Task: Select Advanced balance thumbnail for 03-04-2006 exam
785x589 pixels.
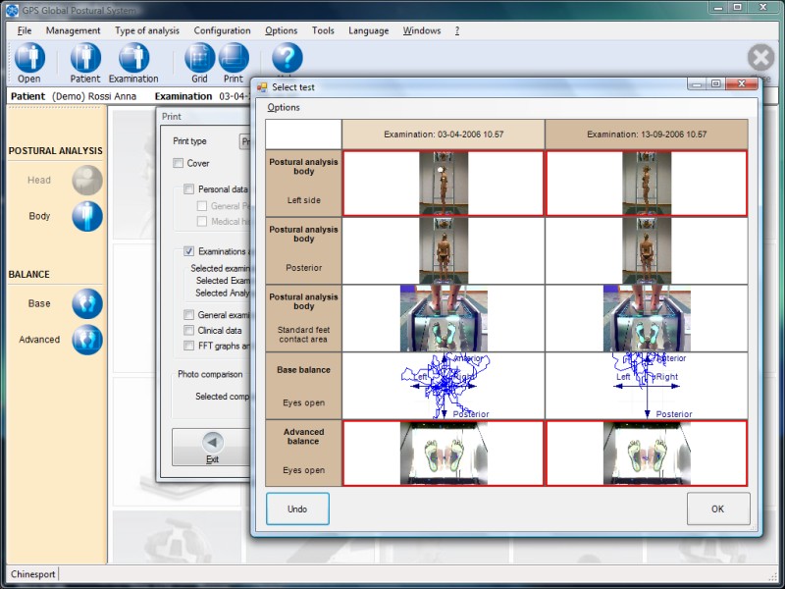Action: [x=444, y=454]
